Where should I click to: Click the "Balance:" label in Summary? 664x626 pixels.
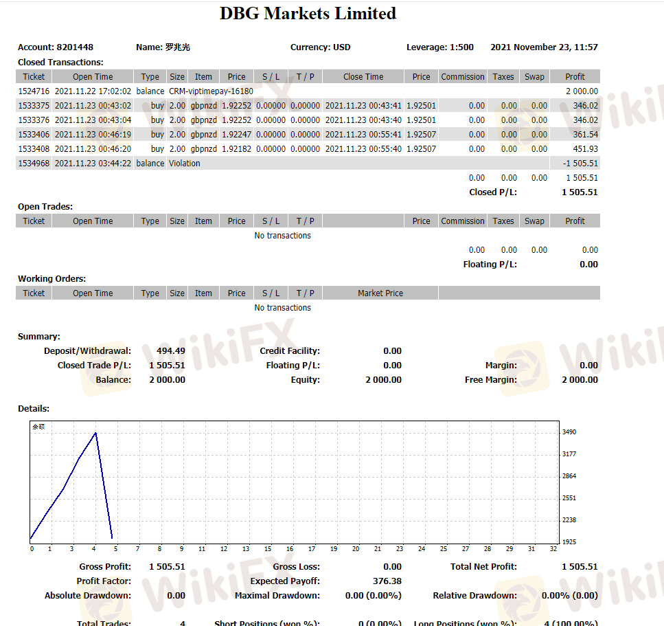point(113,380)
